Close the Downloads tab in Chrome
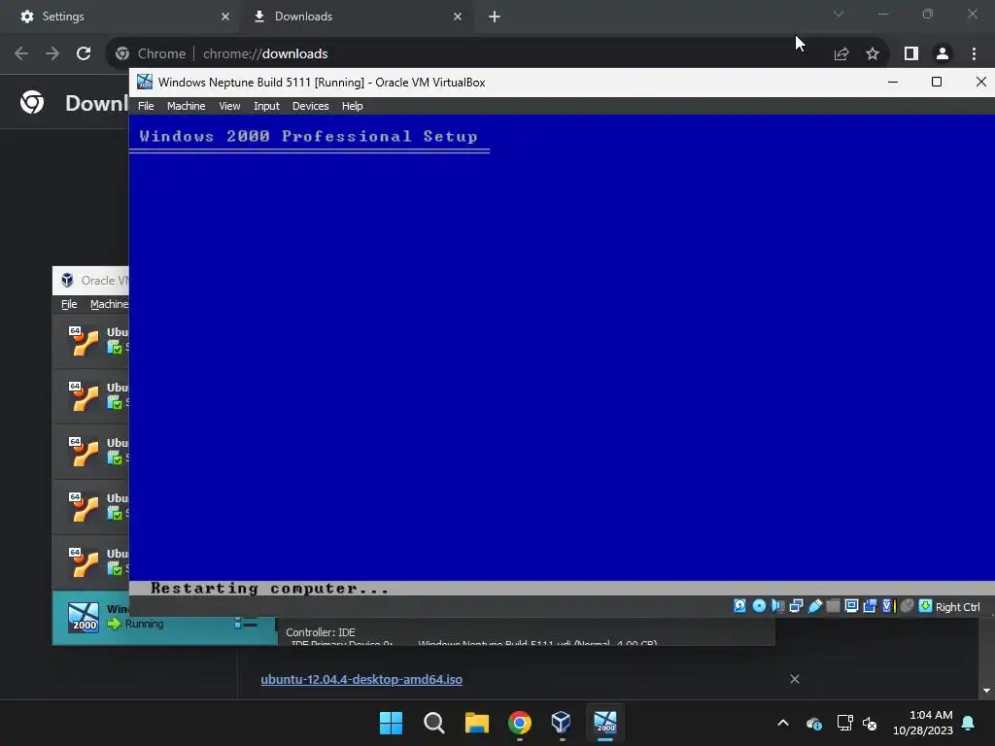 [458, 17]
